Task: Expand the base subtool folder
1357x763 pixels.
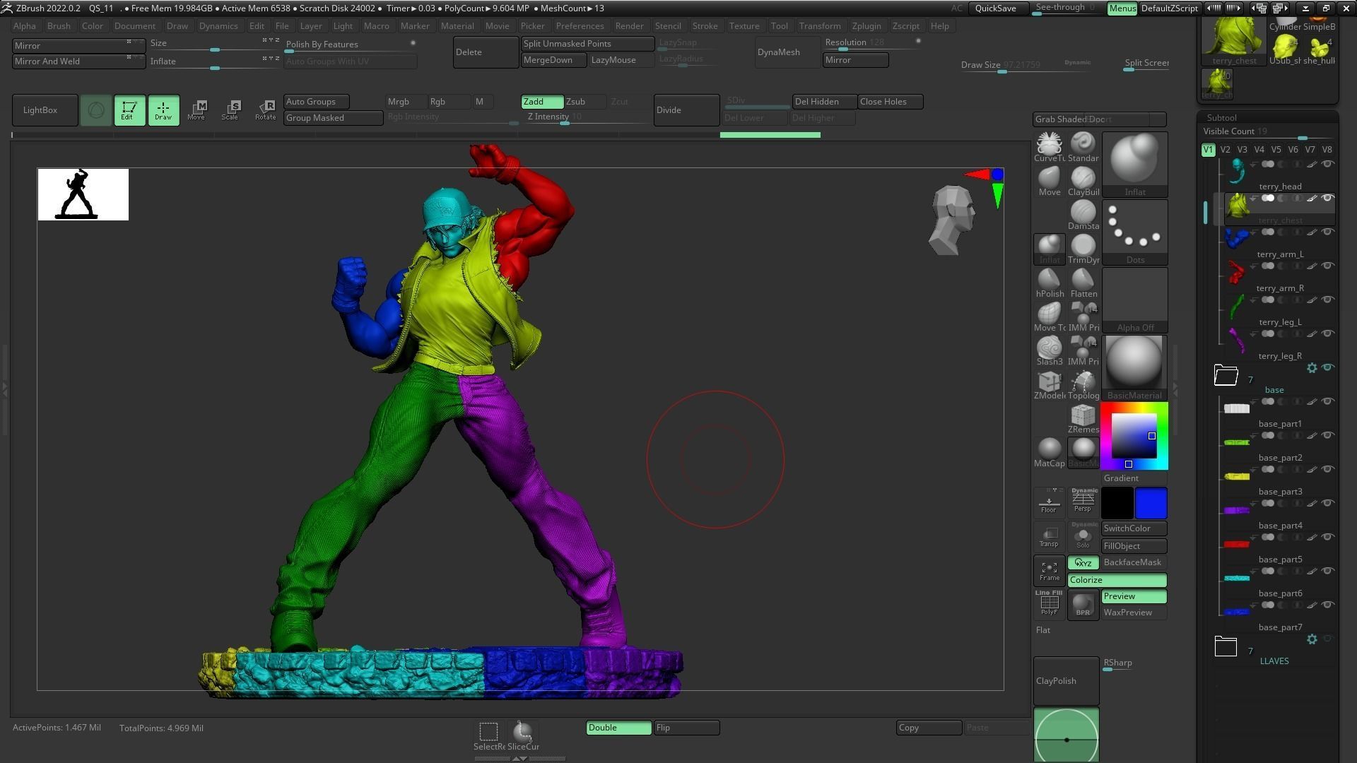Action: [x=1226, y=375]
